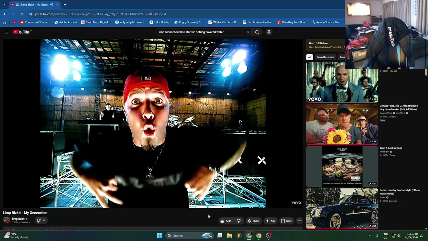Open Task View on the taskbar
This screenshot has width=428, height=241.
click(220, 236)
